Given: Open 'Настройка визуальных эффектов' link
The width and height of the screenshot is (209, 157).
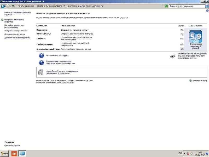Looking at the screenshot, I should pos(14,21).
